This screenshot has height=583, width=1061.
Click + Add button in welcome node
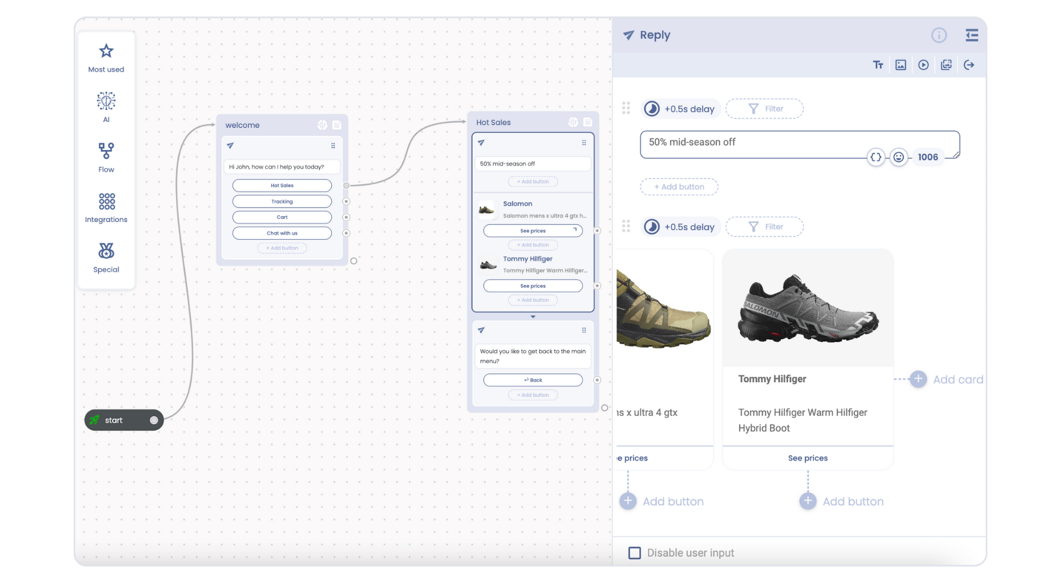click(x=282, y=248)
